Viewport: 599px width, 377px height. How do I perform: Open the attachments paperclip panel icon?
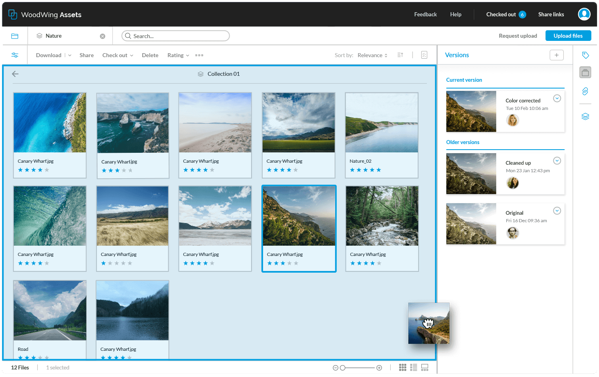[585, 91]
